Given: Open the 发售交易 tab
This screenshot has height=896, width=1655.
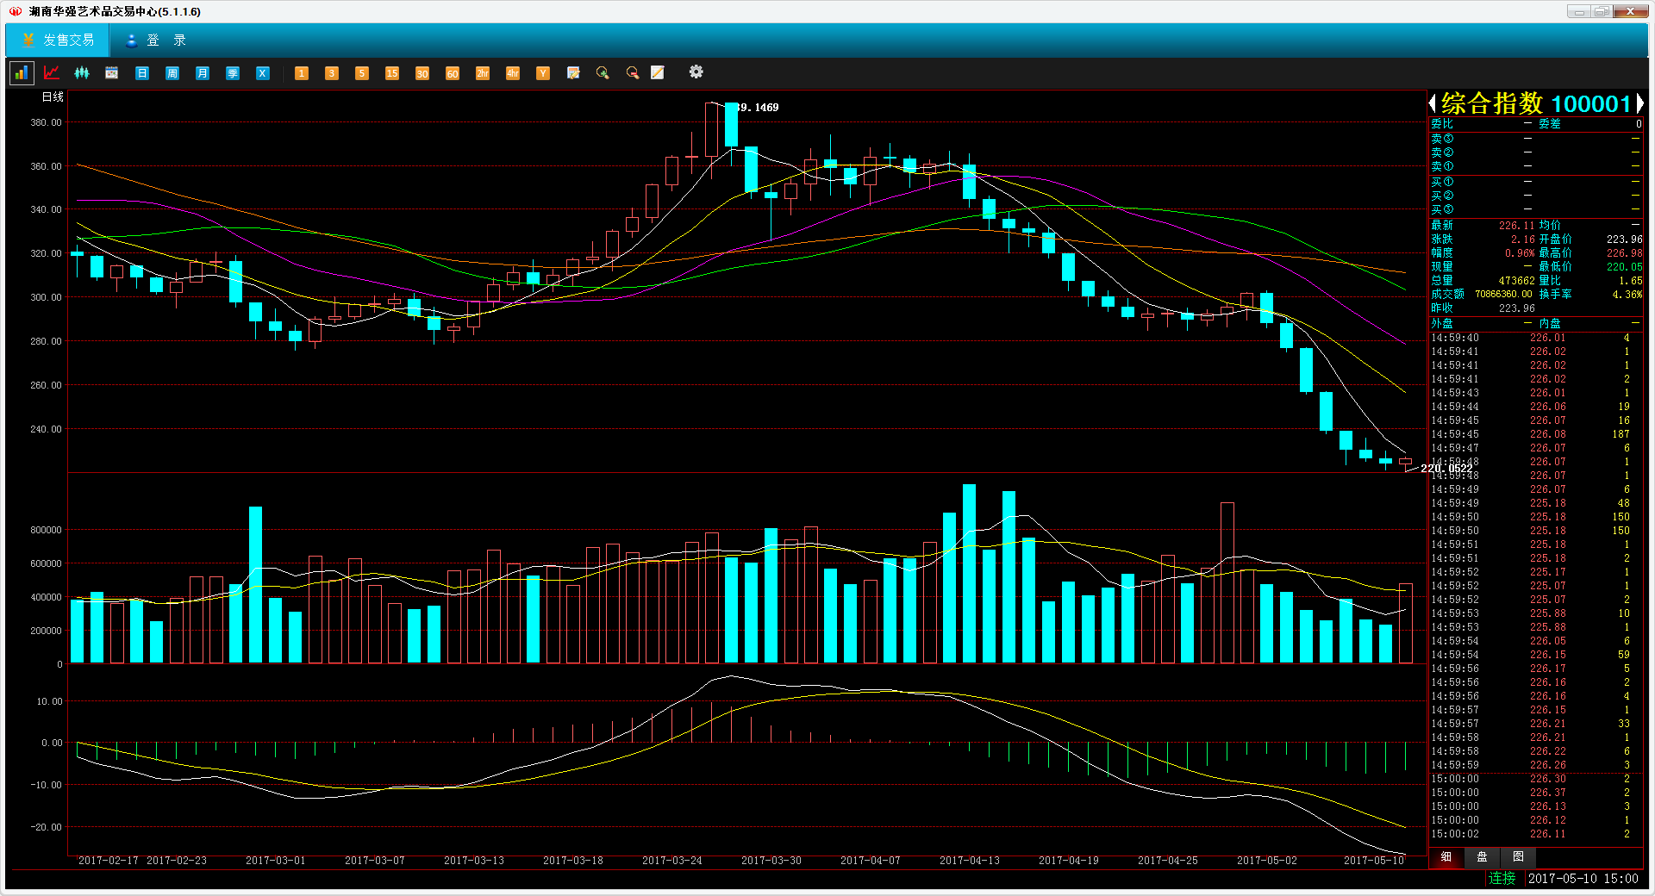Looking at the screenshot, I should point(58,40).
